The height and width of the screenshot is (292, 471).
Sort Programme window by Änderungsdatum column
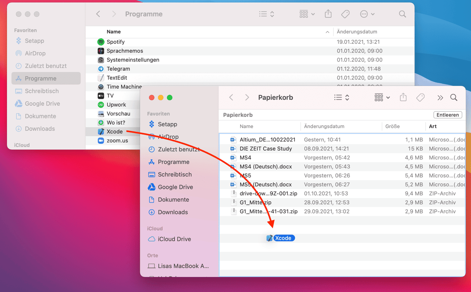pyautogui.click(x=357, y=32)
